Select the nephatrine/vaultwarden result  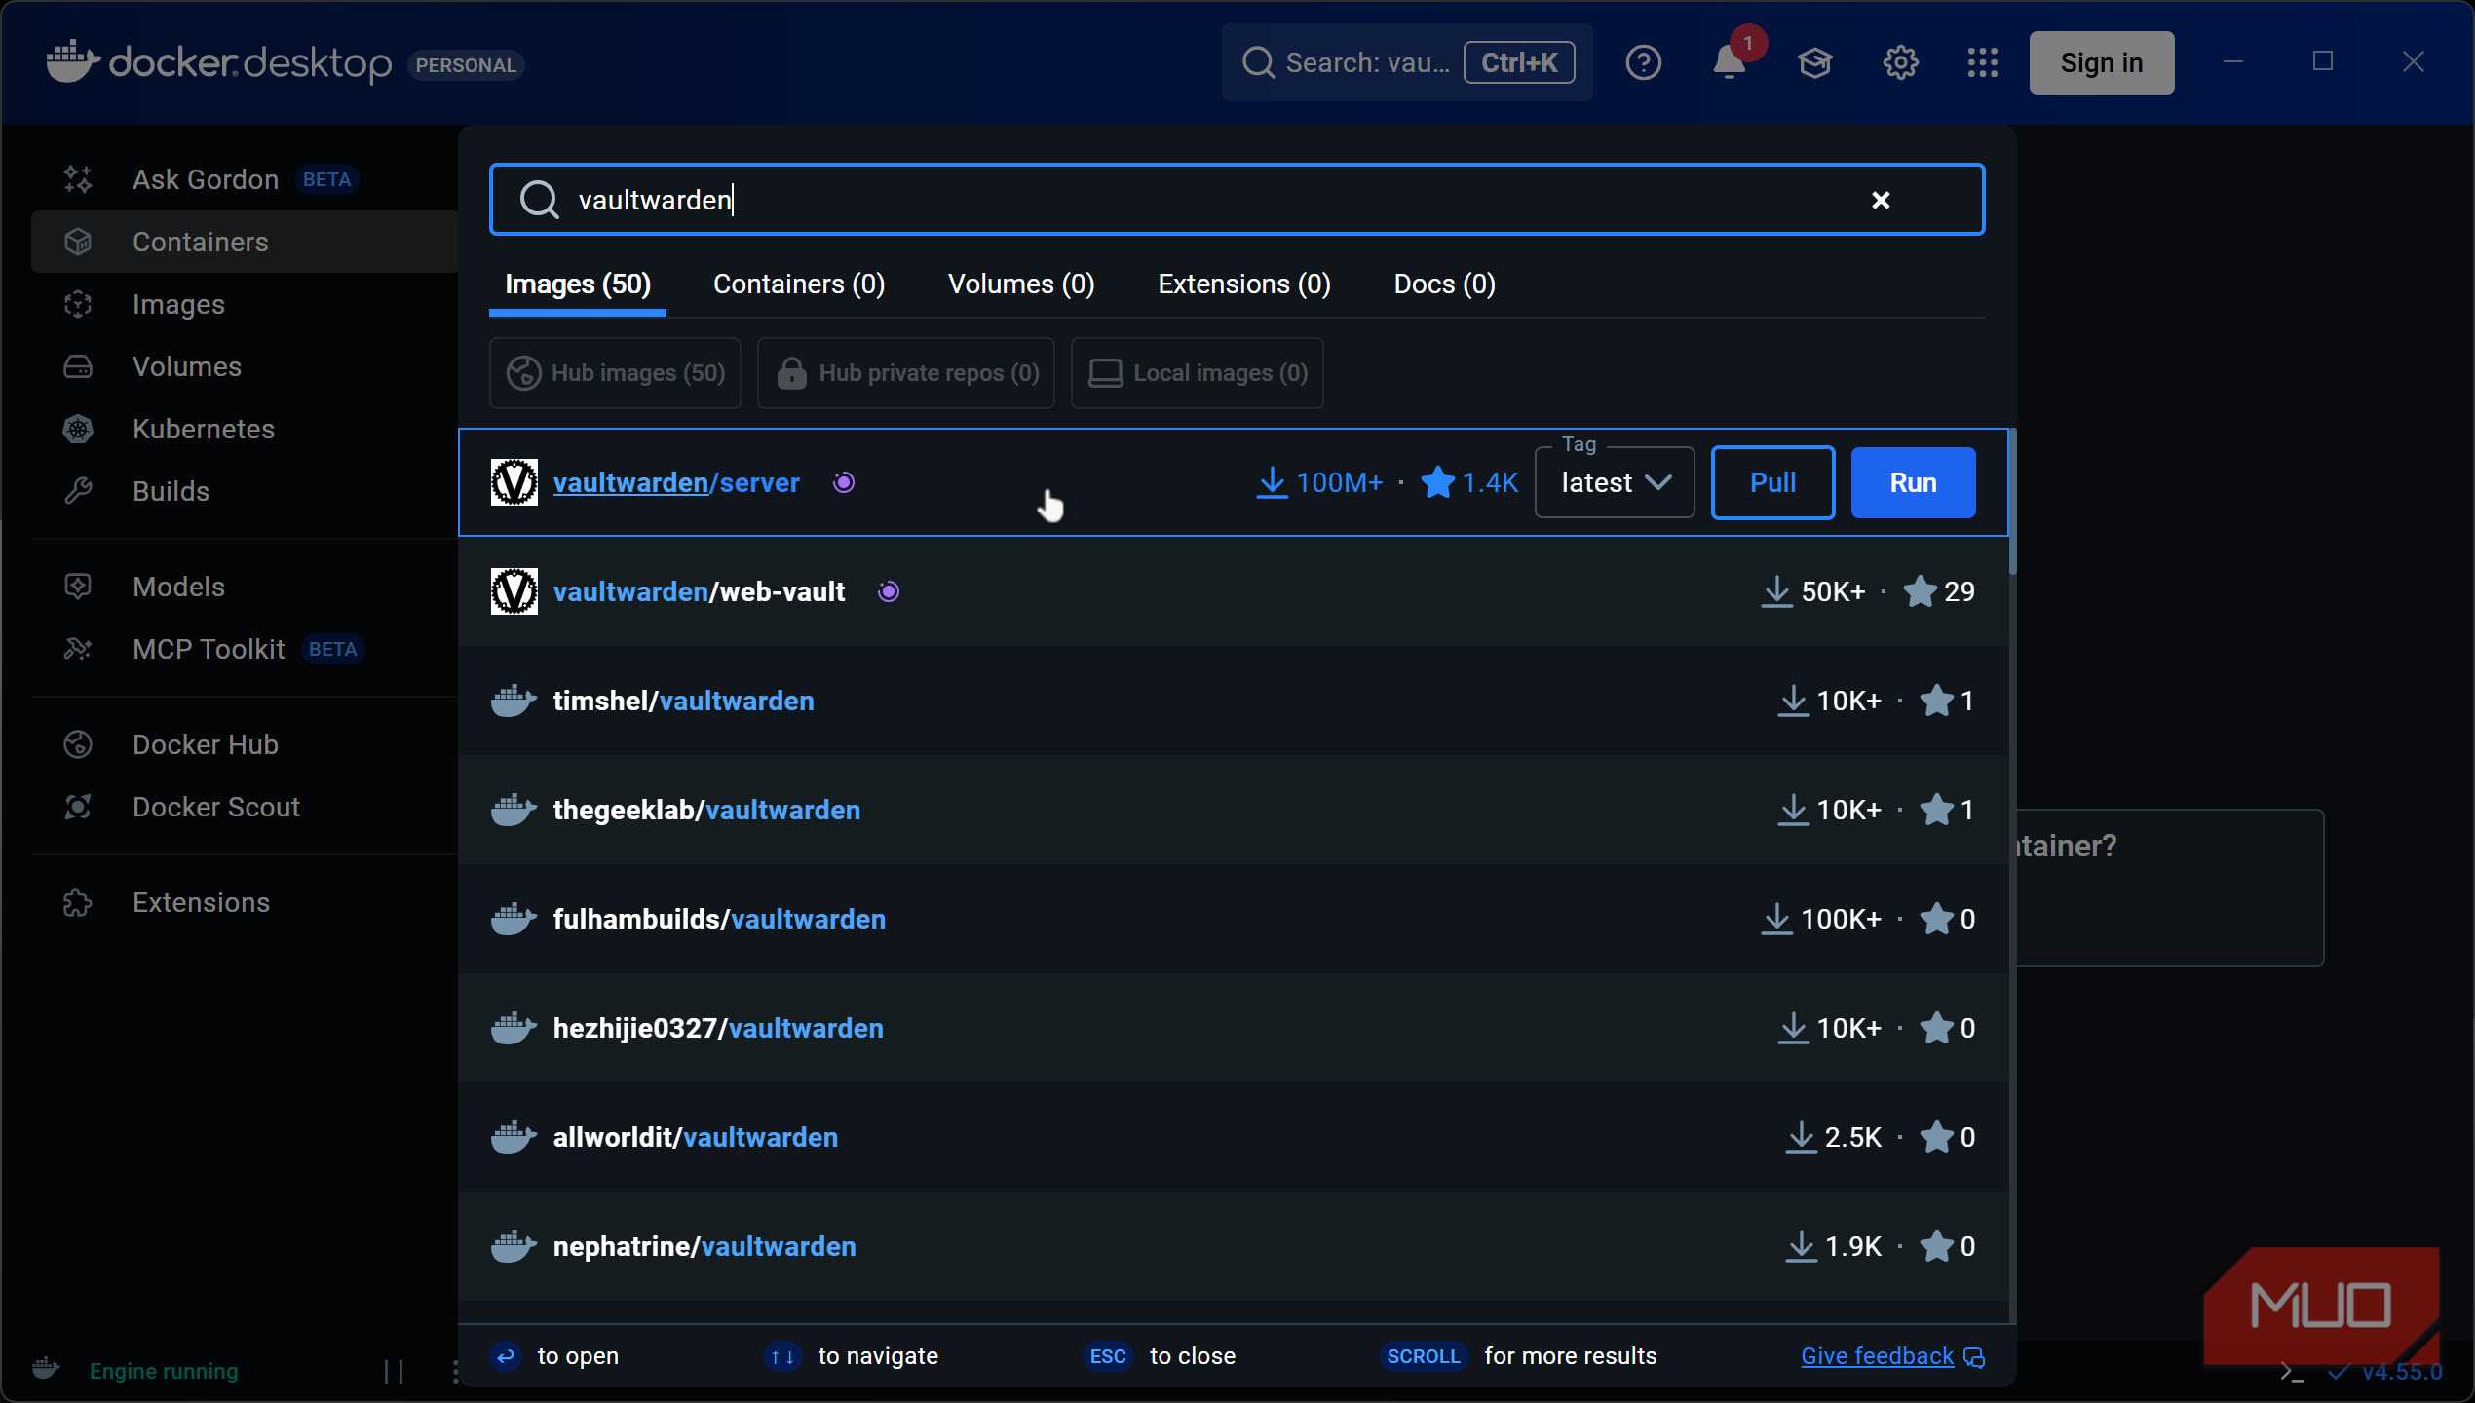(1234, 1246)
